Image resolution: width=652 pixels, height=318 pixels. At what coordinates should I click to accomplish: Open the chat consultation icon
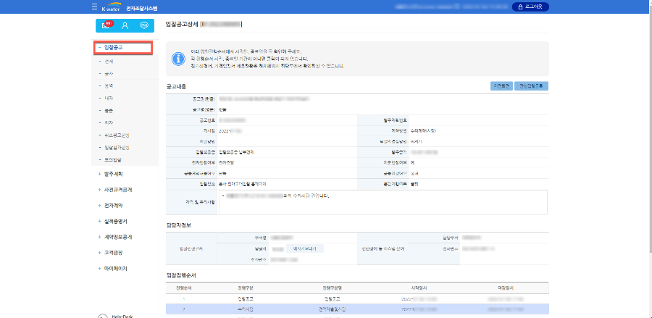tap(144, 25)
